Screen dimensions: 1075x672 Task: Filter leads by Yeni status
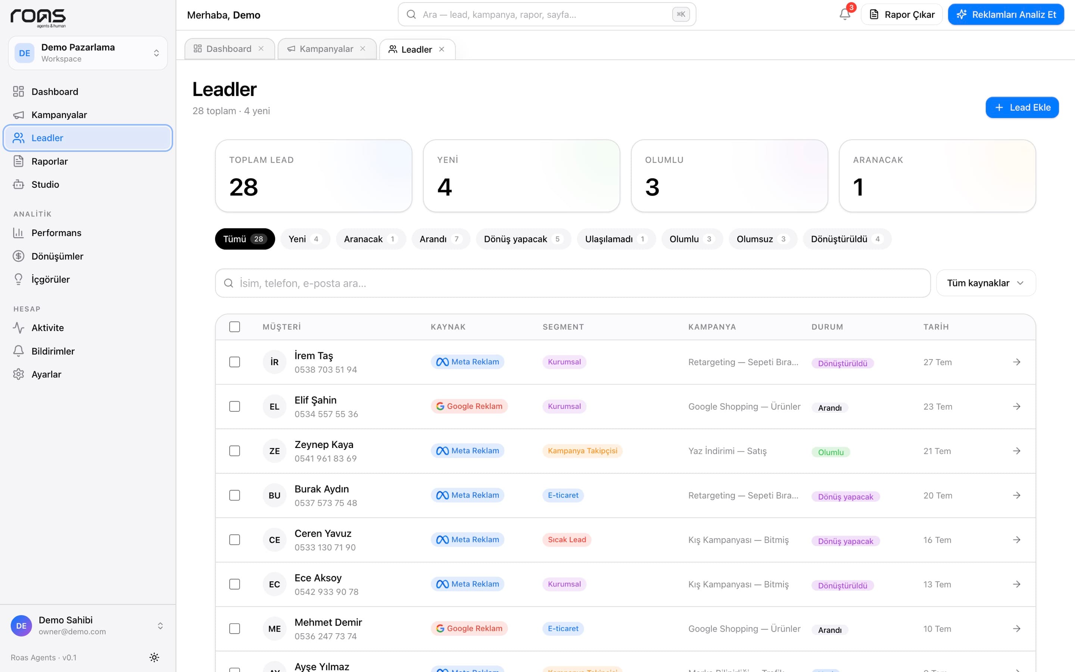[x=305, y=239]
